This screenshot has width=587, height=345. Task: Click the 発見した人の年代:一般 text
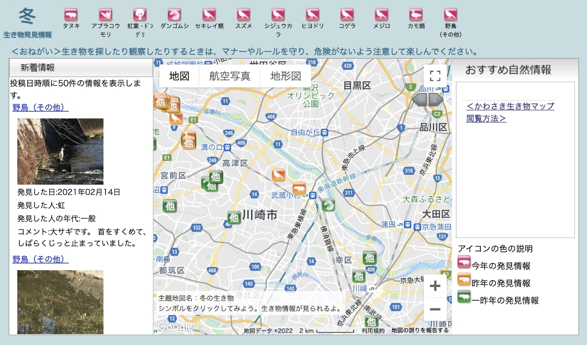point(57,218)
